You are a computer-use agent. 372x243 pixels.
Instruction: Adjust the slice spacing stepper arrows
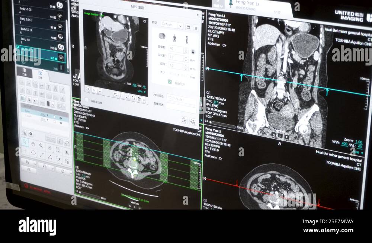pos(186,59)
